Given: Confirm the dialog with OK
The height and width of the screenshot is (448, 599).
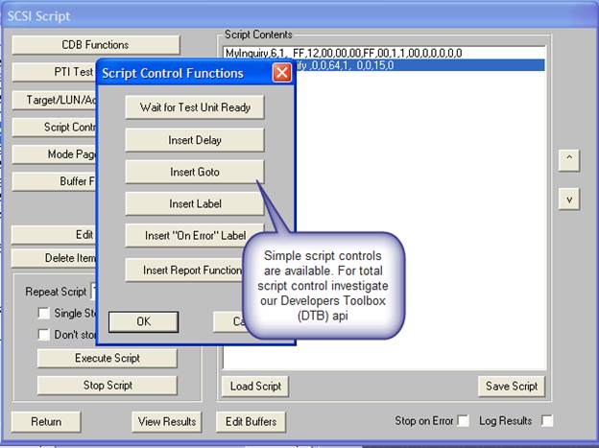Looking at the screenshot, I should pyautogui.click(x=143, y=321).
